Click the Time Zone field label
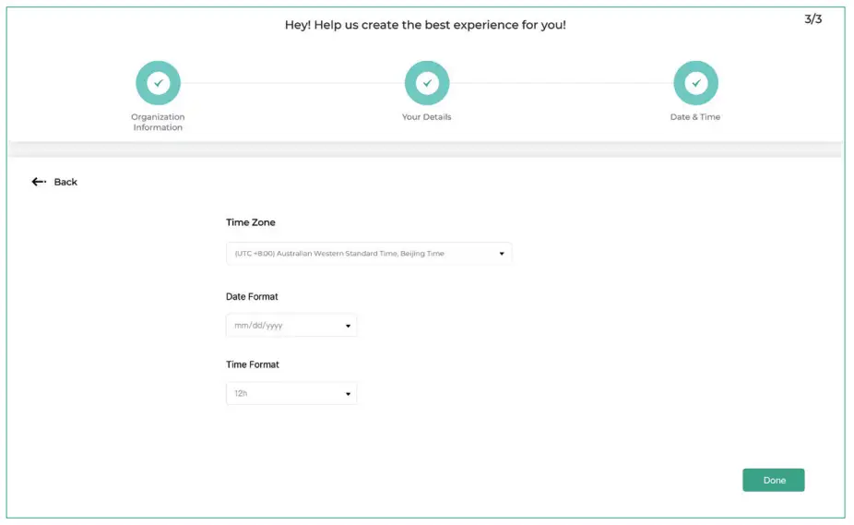 coord(251,222)
